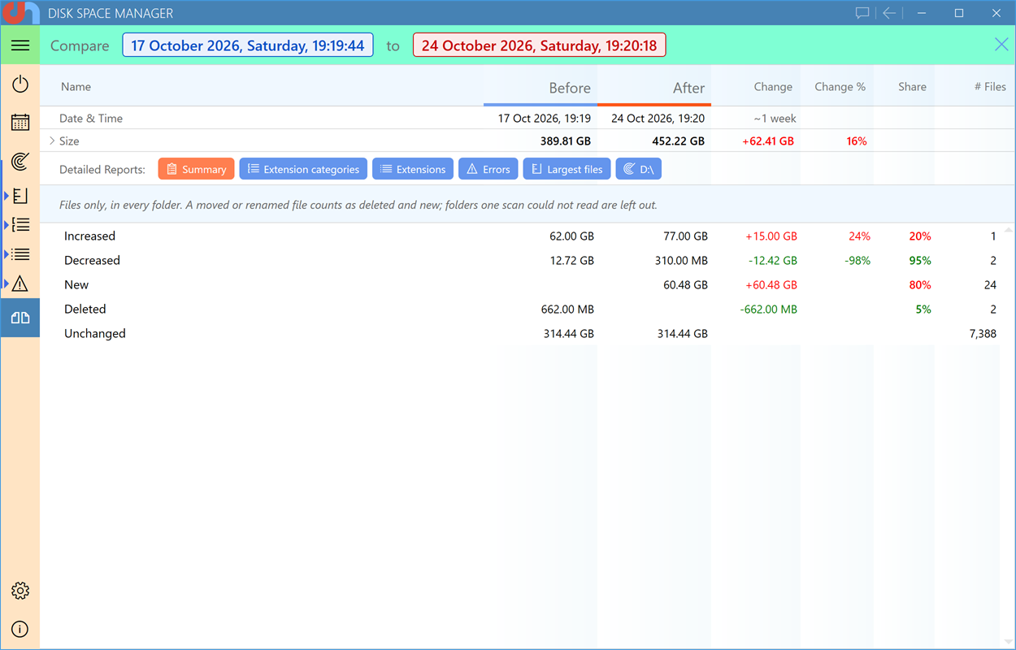The width and height of the screenshot is (1016, 650).
Task: Click the Compare label
Action: point(80,45)
